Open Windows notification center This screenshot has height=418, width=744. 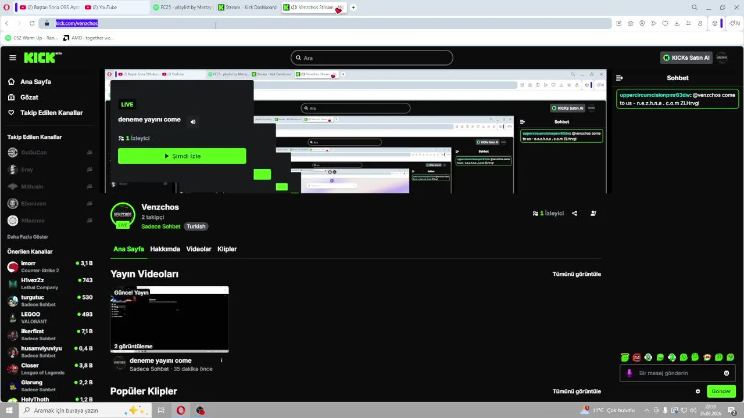click(732, 410)
